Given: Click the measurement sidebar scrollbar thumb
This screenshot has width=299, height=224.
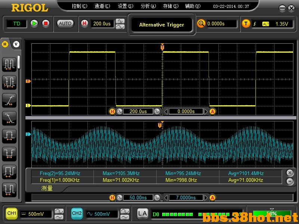Looking at the screenshot, I should pos(19,62).
